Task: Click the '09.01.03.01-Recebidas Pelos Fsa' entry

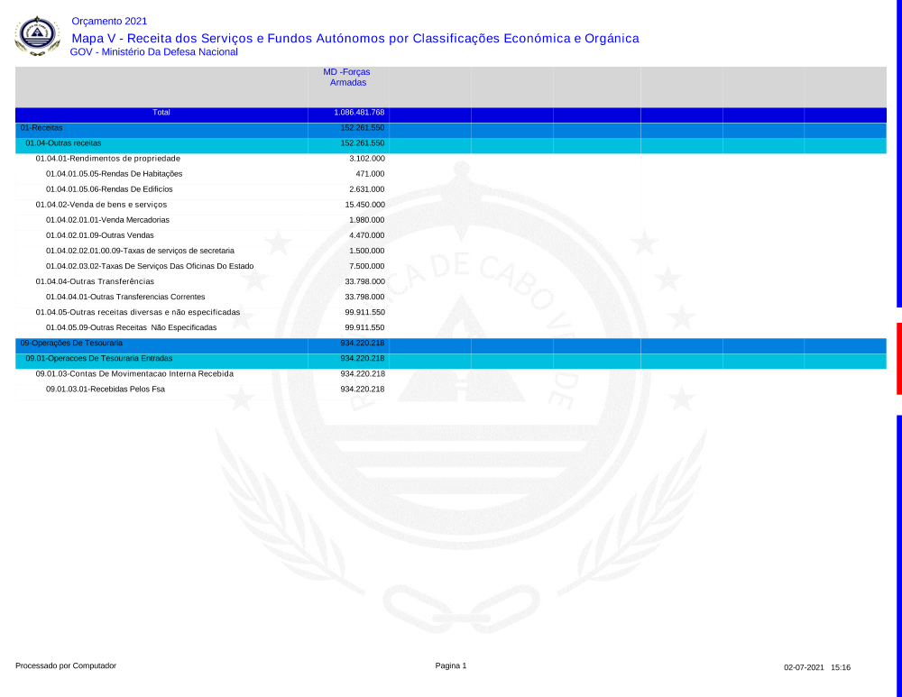Action: tap(106, 389)
